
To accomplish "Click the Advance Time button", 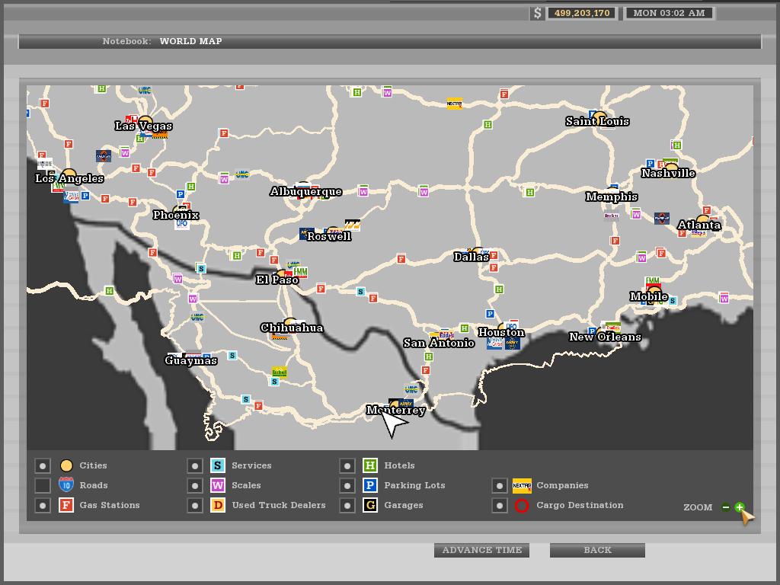I will pyautogui.click(x=481, y=550).
